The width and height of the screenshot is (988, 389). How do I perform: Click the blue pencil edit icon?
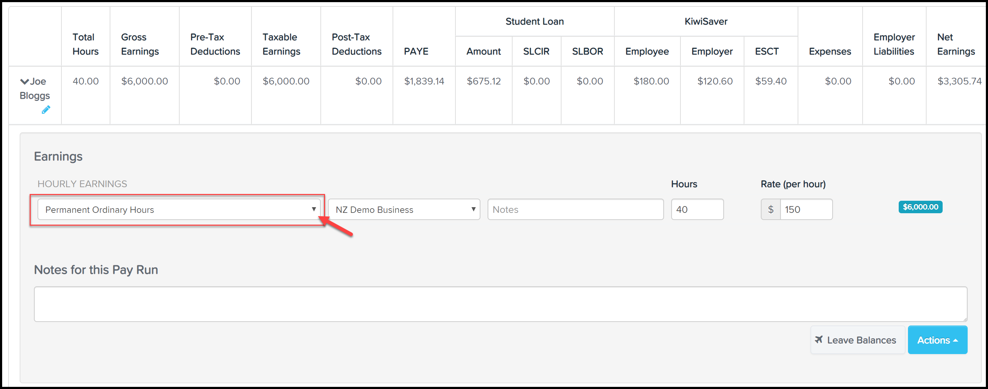[x=46, y=110]
